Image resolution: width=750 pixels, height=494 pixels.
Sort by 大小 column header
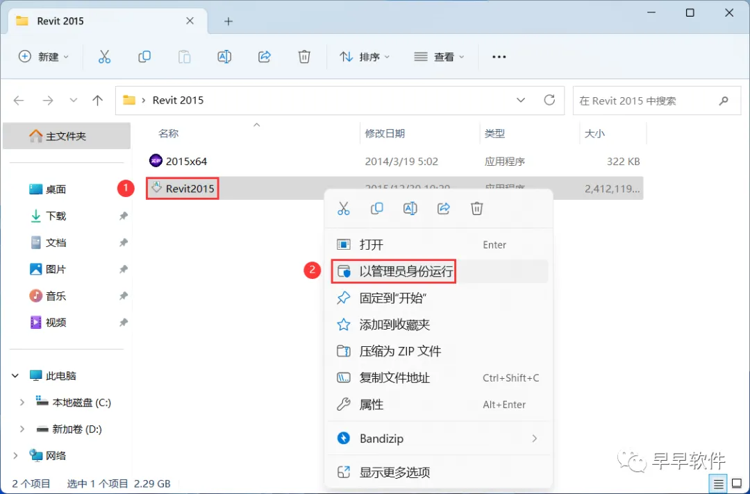coord(595,134)
